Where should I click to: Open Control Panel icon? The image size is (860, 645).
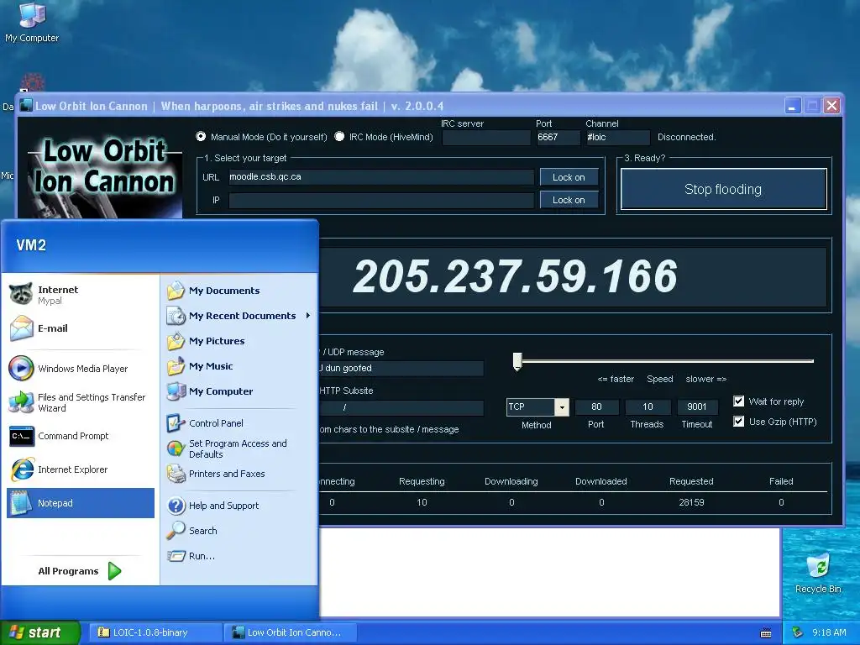point(176,423)
